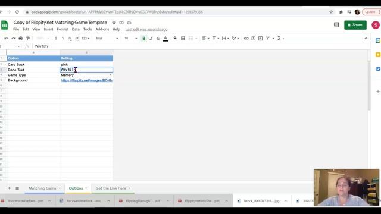Open the zoom level dropdown
The image size is (381, 214).
(x=42, y=38)
